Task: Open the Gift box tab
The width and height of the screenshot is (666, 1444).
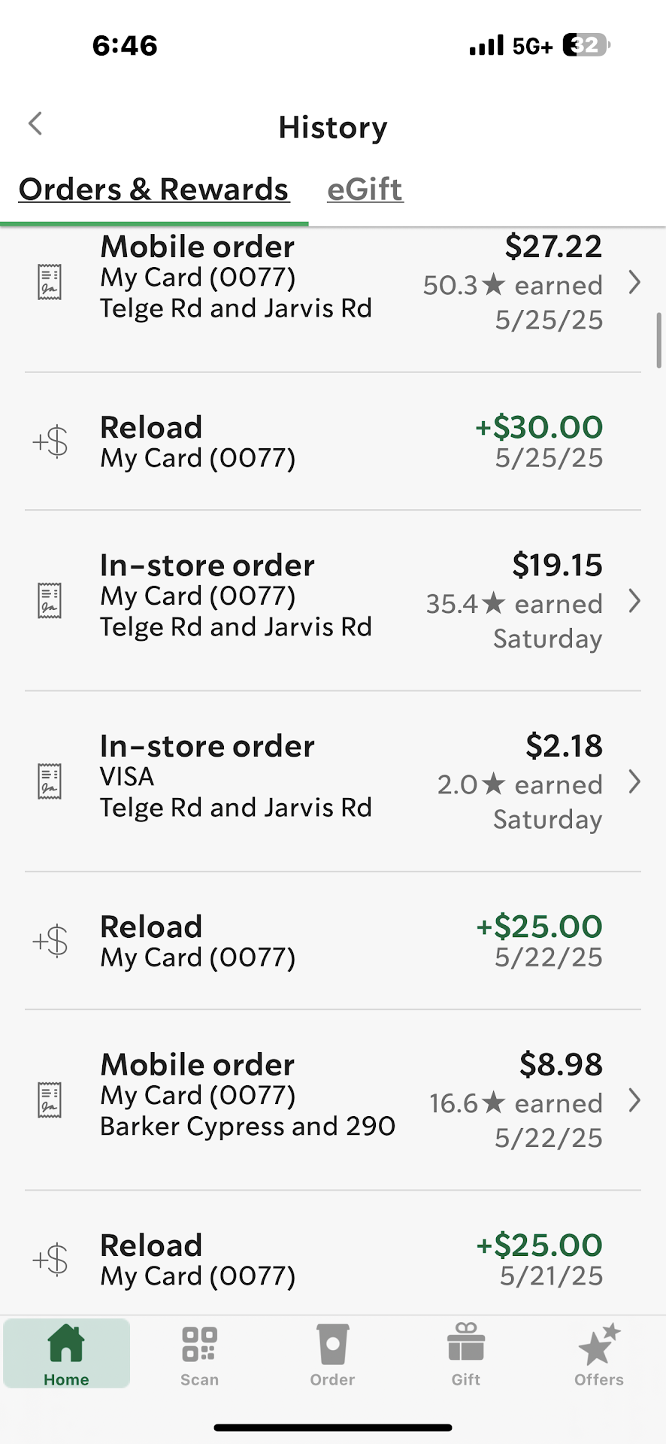Action: pos(466,1355)
